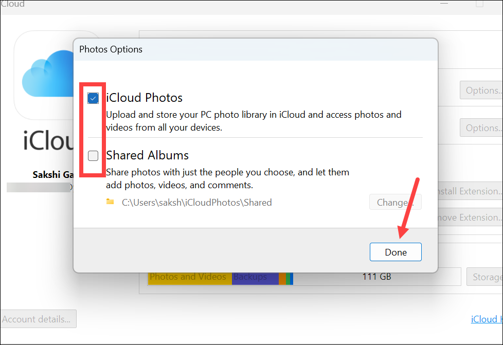Enable the Shared Albums checkbox
The image size is (503, 345).
tap(93, 156)
